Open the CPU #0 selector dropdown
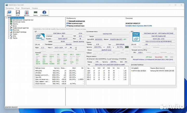Image resolution: width=187 pixels, height=113 pixels. coord(39,44)
